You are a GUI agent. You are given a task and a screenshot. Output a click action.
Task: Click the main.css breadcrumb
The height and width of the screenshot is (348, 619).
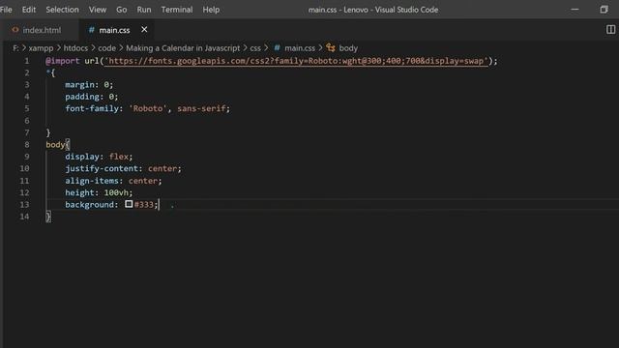point(300,48)
